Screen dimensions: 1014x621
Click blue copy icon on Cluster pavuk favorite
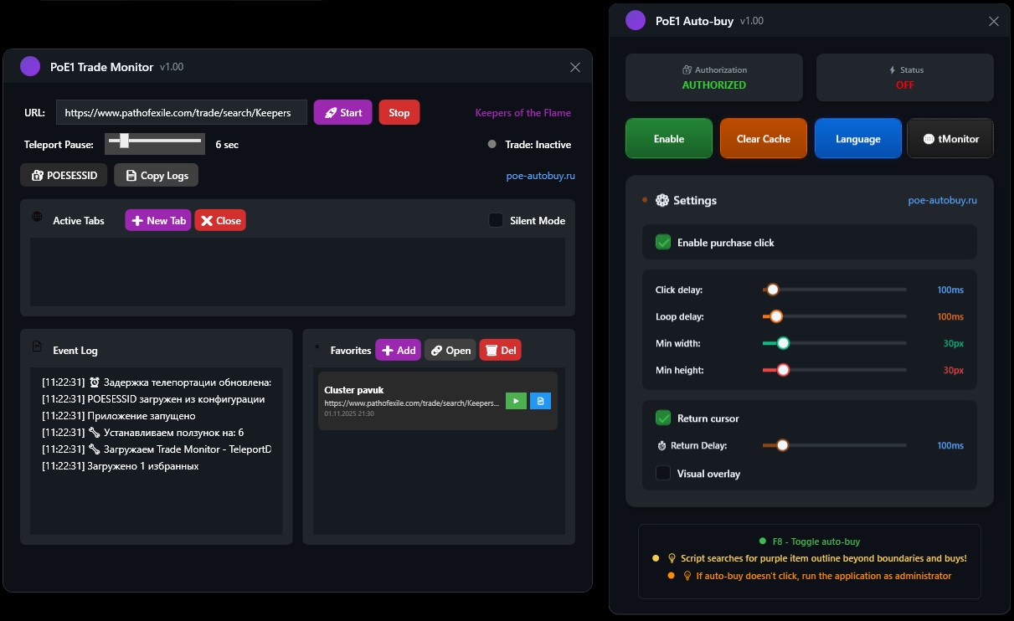tap(540, 401)
